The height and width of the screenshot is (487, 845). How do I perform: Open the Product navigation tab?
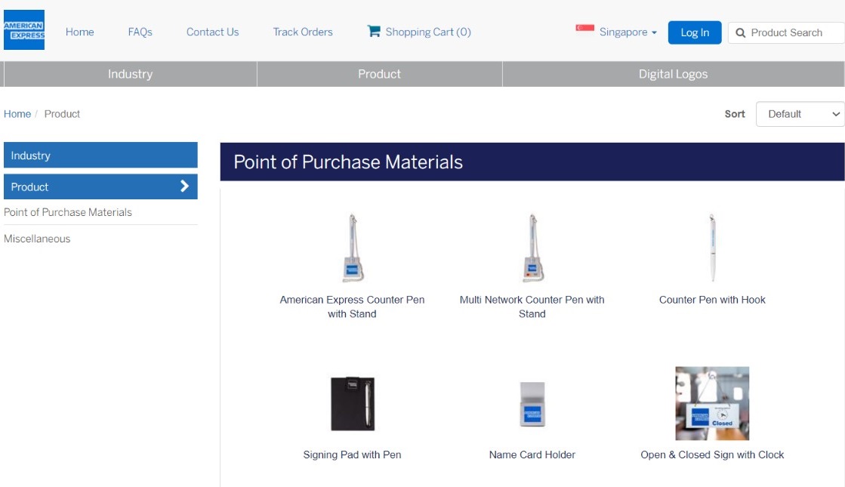click(x=379, y=74)
